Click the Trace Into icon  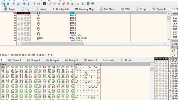24,4
